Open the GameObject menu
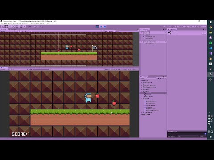214x160 pixels. click(17, 24)
